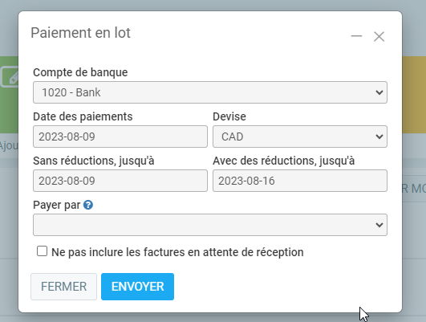
Task: Click the Payer par help question icon
Action: point(88,205)
